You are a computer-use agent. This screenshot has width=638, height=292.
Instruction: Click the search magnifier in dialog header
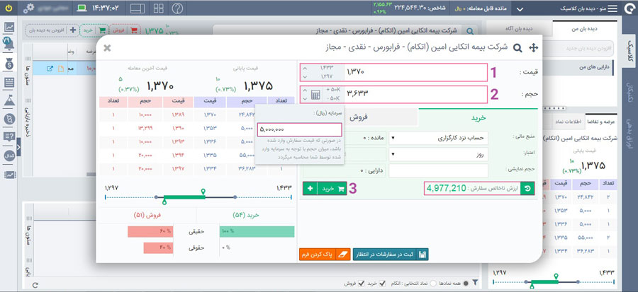click(517, 48)
